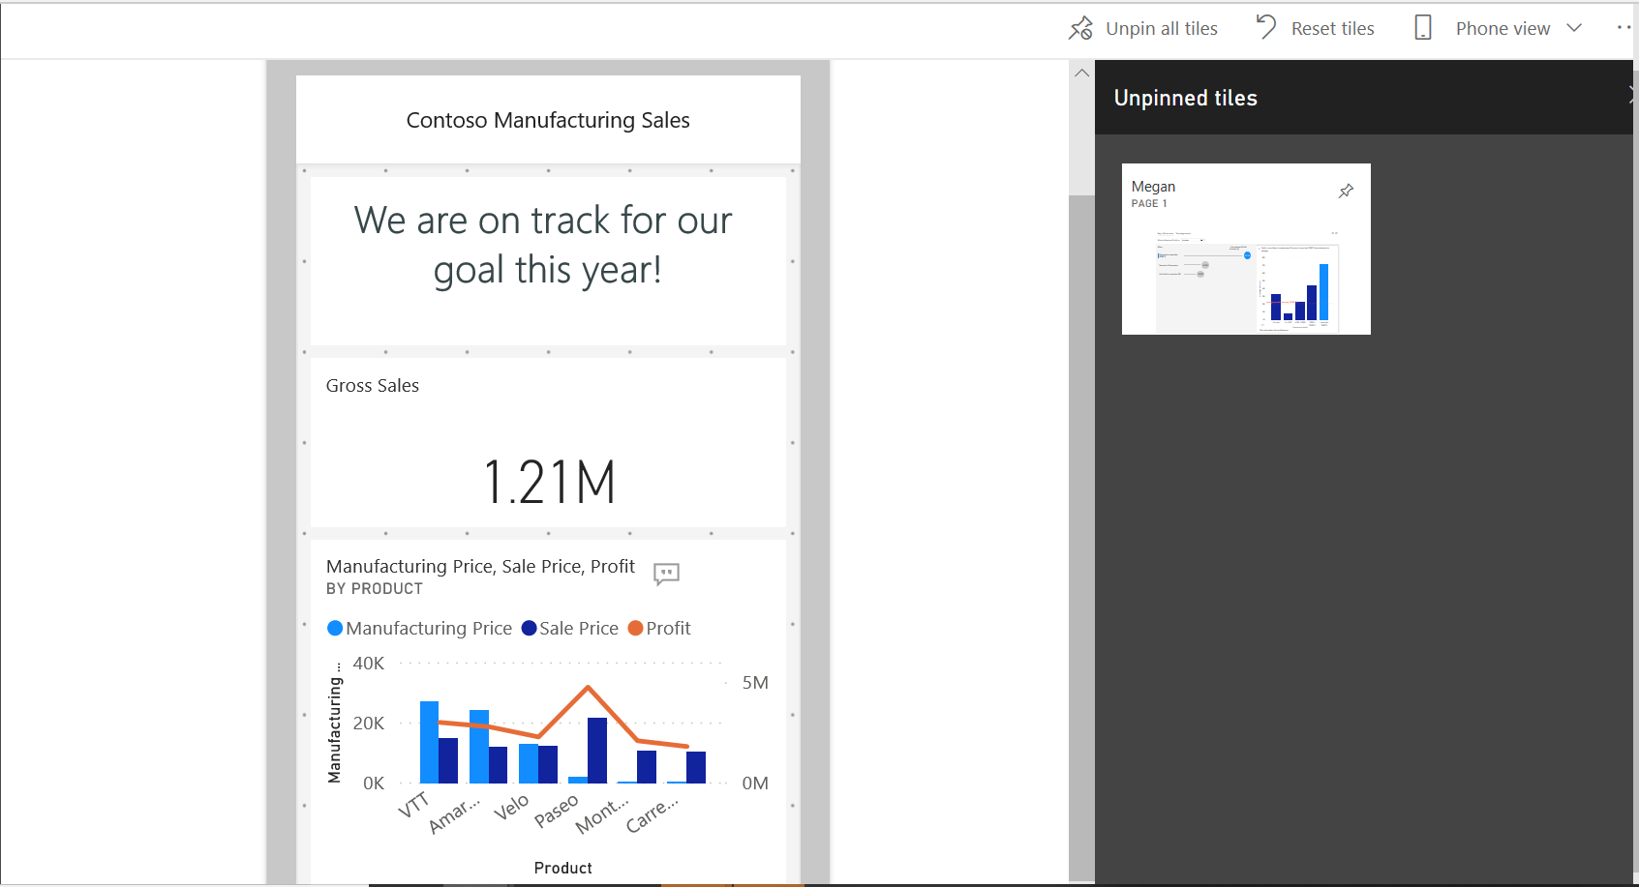The height and width of the screenshot is (887, 1639).
Task: Click the Paseo axis label
Action: click(557, 811)
